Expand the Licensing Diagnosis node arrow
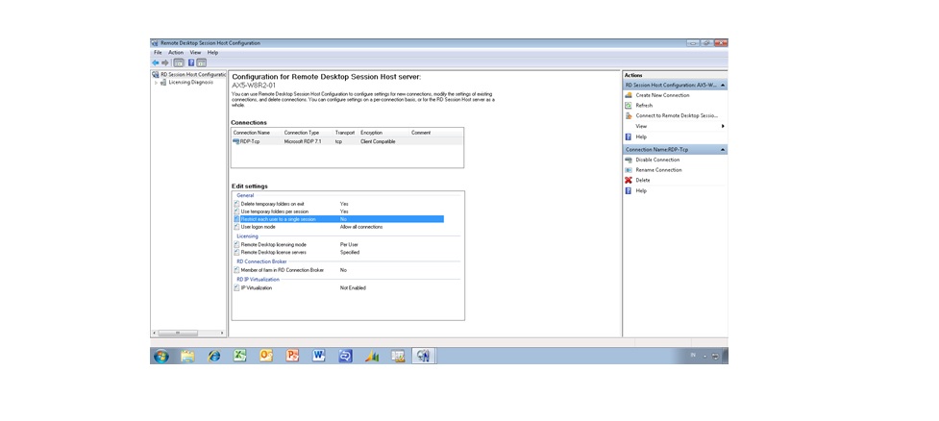The height and width of the screenshot is (421, 939). tap(157, 83)
